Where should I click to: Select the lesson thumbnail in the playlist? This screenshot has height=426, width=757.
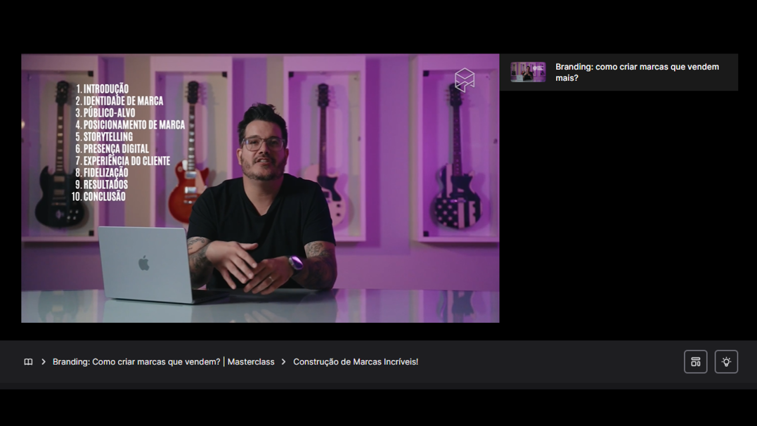coord(528,72)
